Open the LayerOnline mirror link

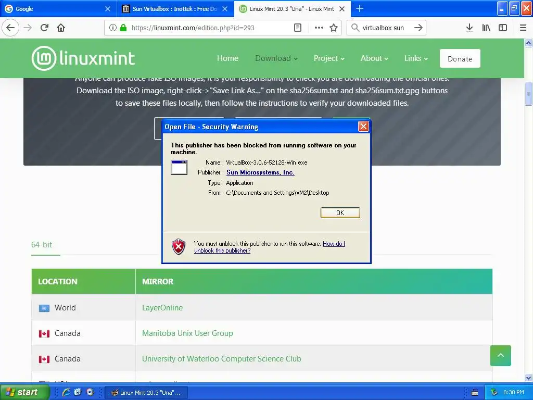162,307
